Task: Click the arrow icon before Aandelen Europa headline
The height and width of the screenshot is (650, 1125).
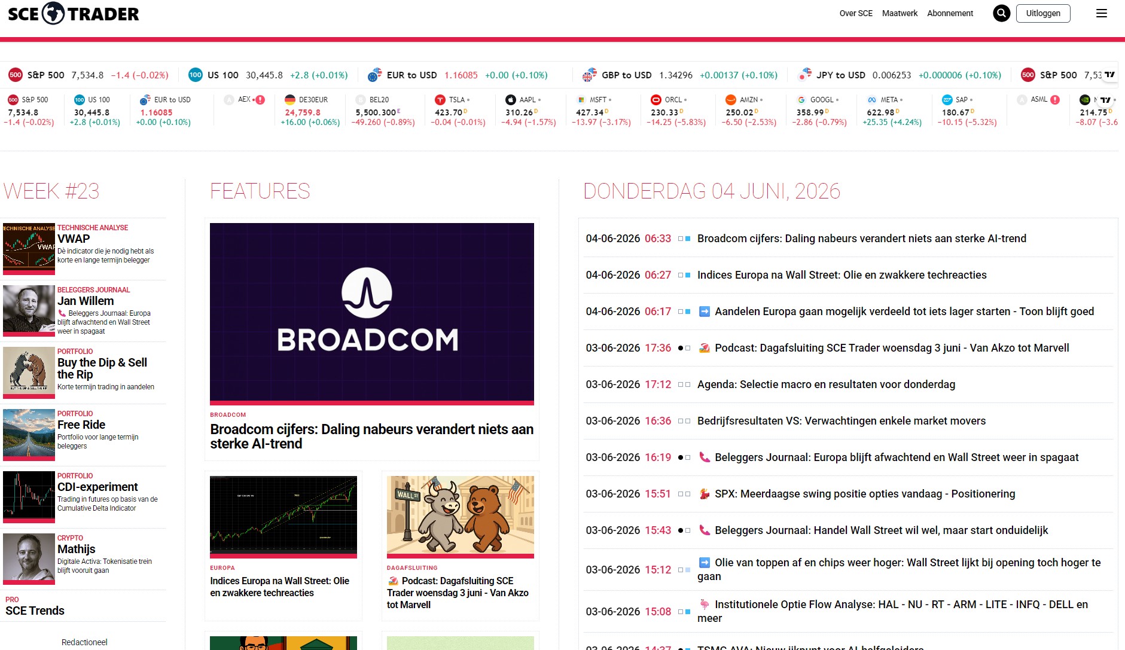Action: point(705,312)
